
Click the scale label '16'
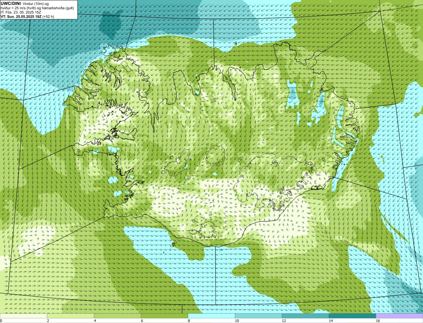(378, 321)
